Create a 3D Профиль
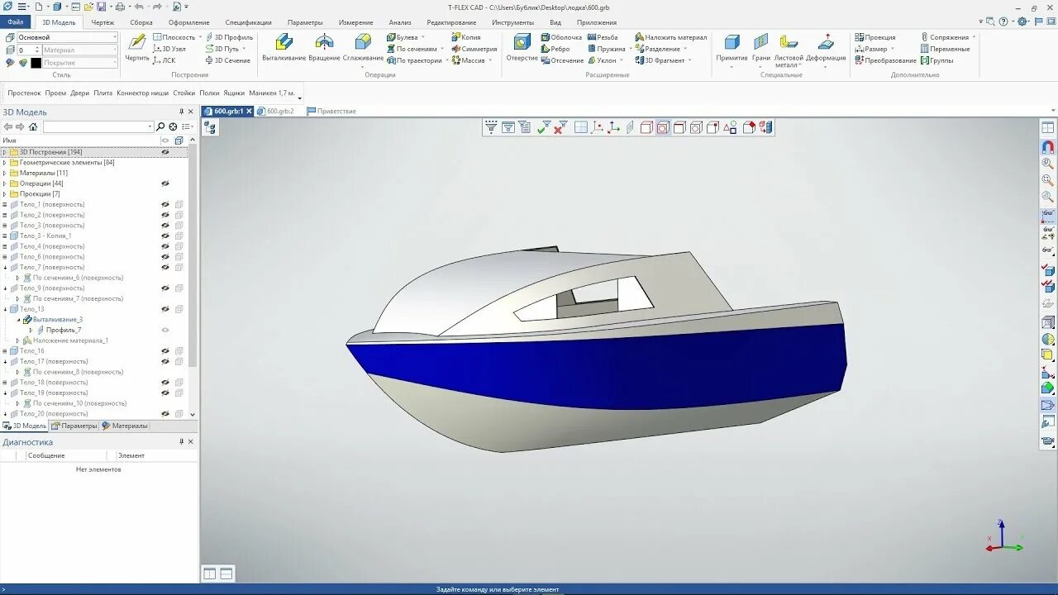The image size is (1058, 595). (229, 37)
